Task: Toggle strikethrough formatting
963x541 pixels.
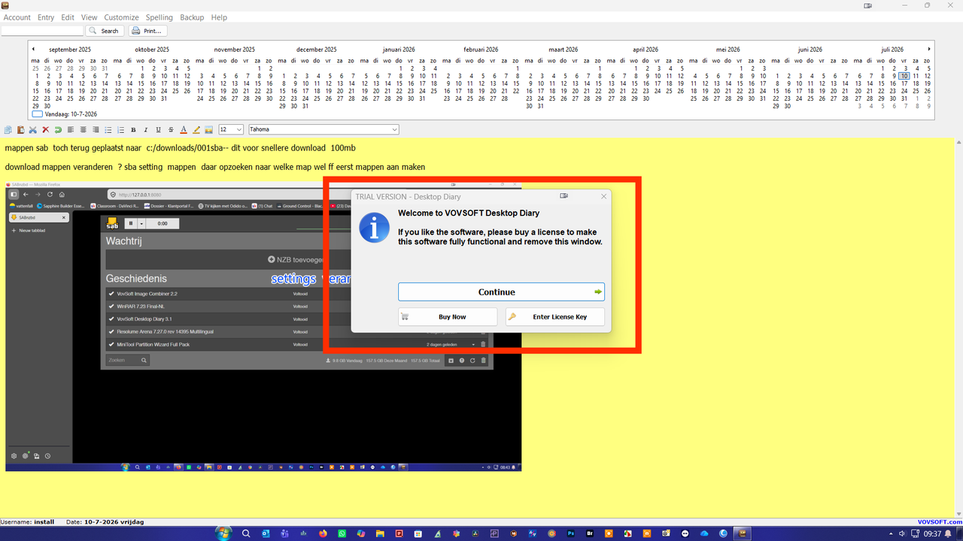Action: (171, 130)
